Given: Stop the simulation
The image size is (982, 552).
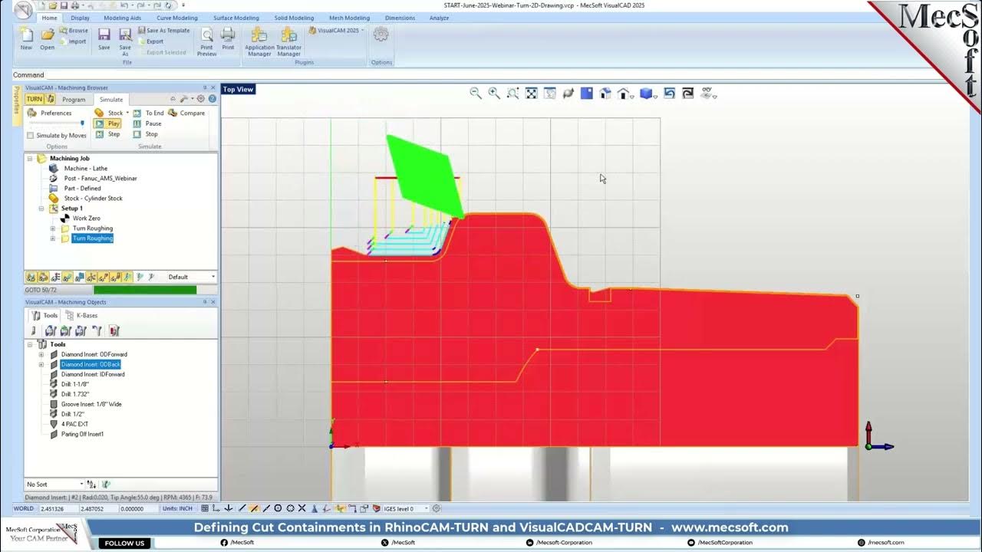Looking at the screenshot, I should (146, 134).
